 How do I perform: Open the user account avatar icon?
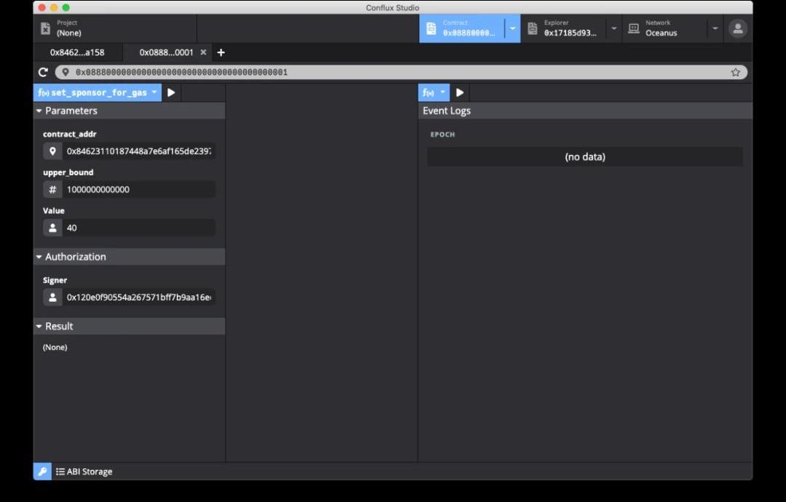738,28
